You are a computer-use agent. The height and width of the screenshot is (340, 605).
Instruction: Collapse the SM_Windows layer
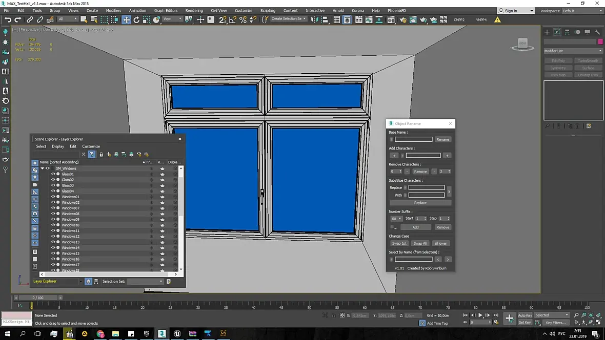[x=42, y=168]
